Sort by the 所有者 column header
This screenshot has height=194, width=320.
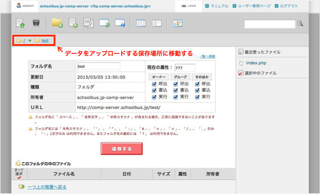point(213,174)
